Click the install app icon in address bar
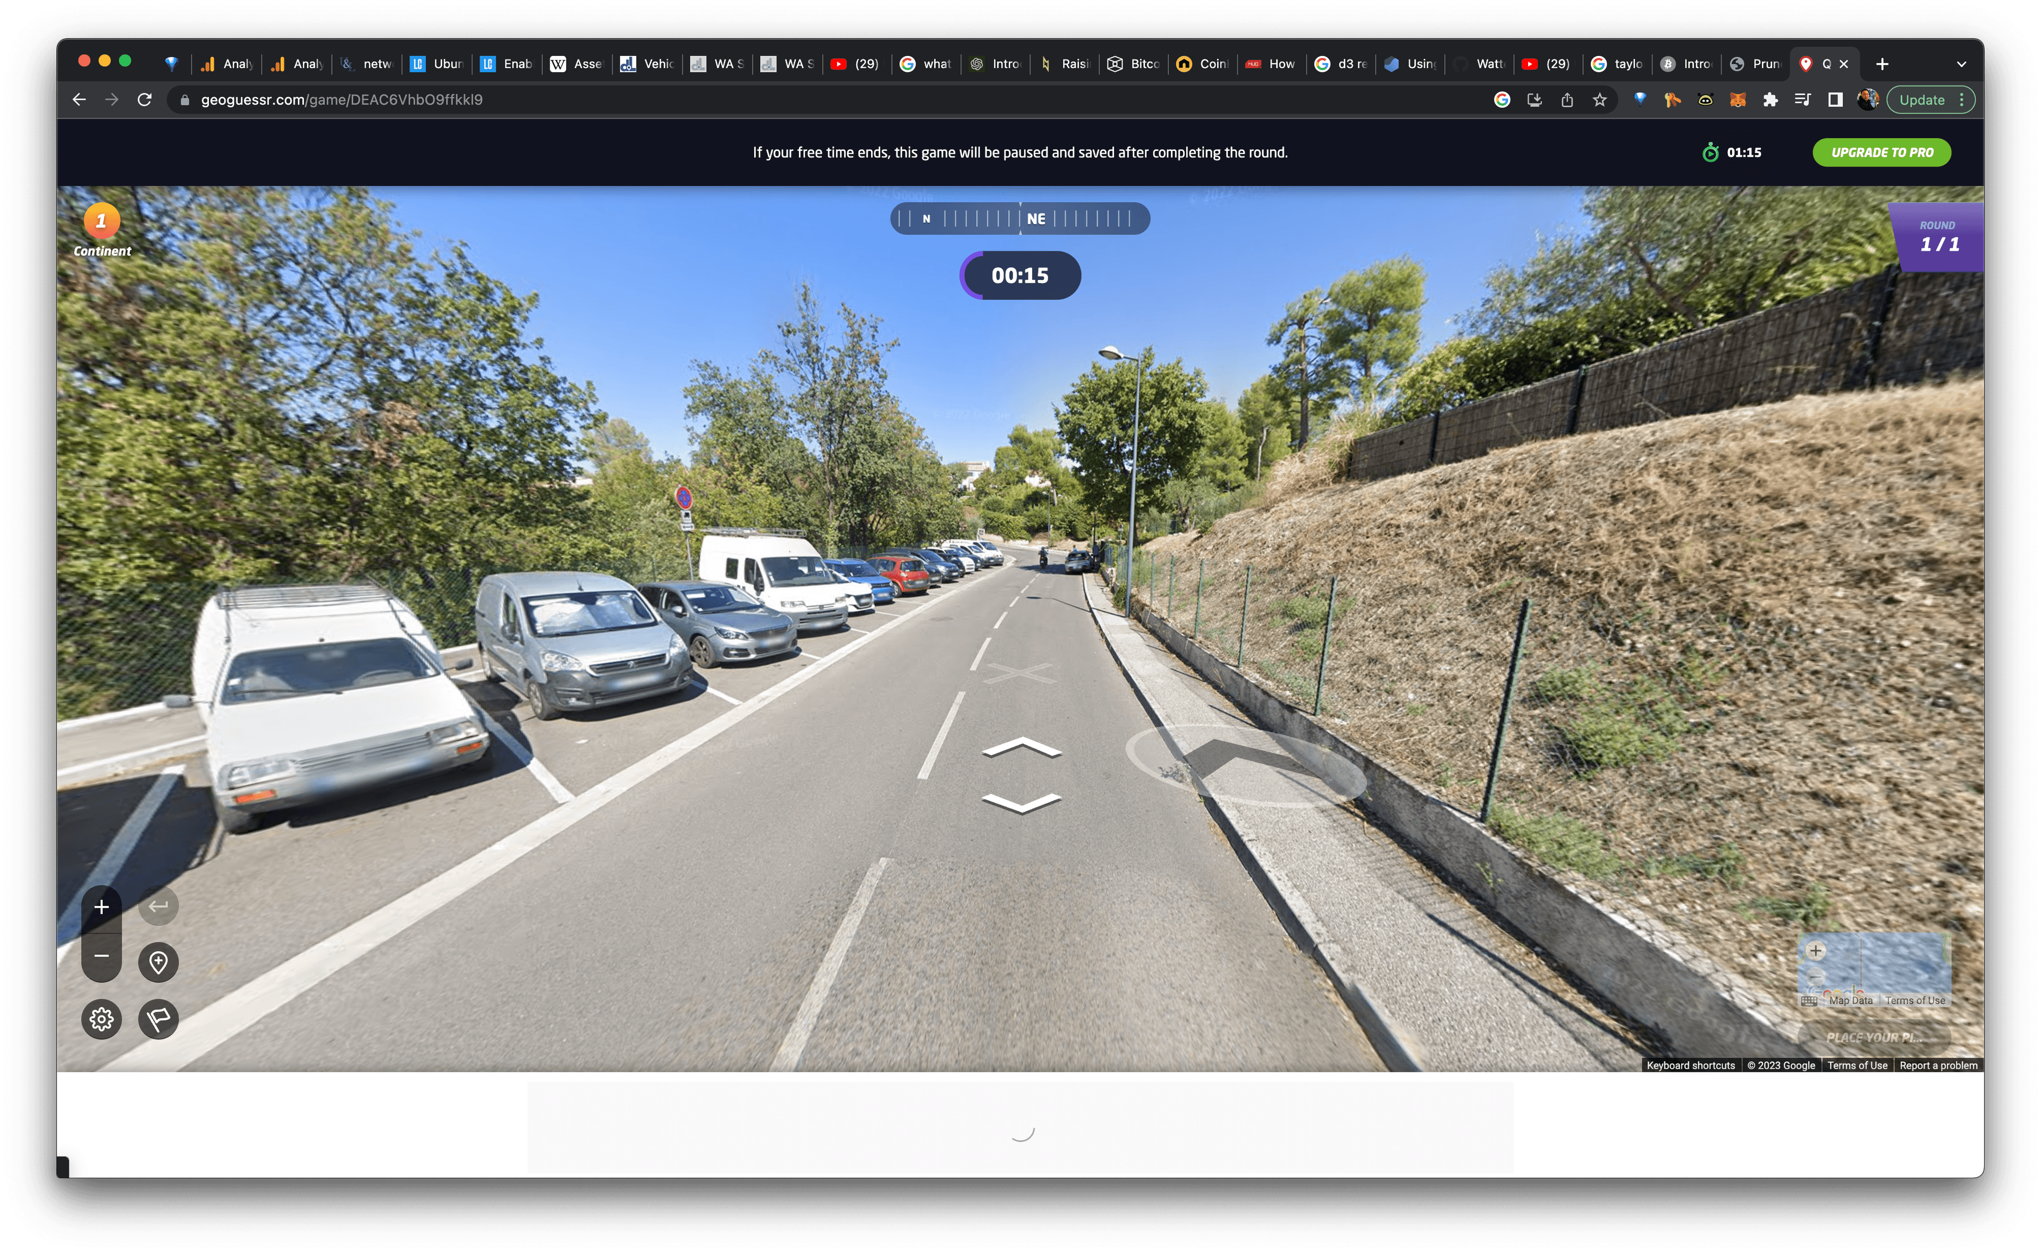This screenshot has width=2041, height=1253. tap(1534, 99)
